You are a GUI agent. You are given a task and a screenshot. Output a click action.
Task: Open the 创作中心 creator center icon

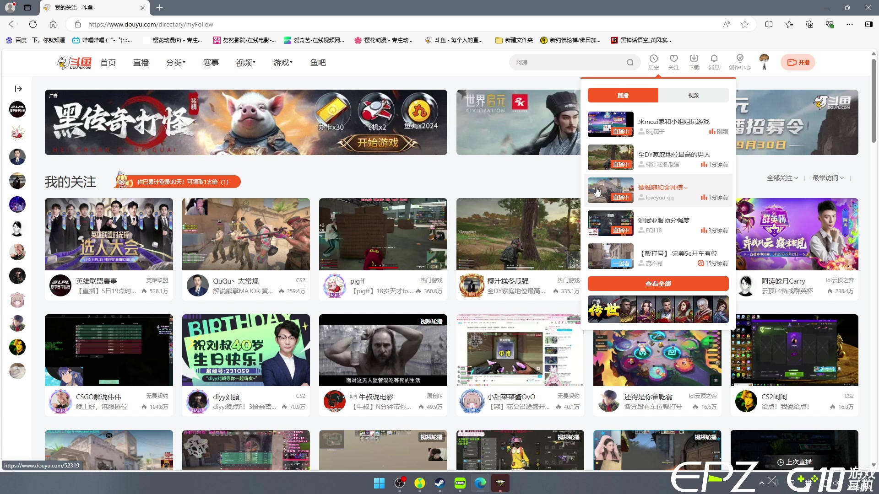tap(739, 62)
